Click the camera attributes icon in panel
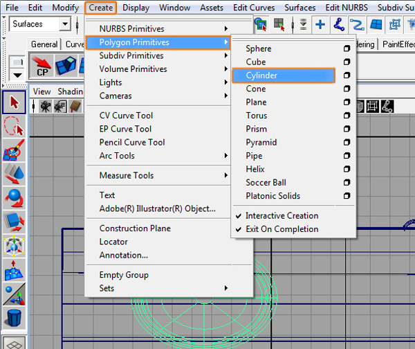Image resolution: width=415 pixels, height=349 pixels. coord(60,107)
